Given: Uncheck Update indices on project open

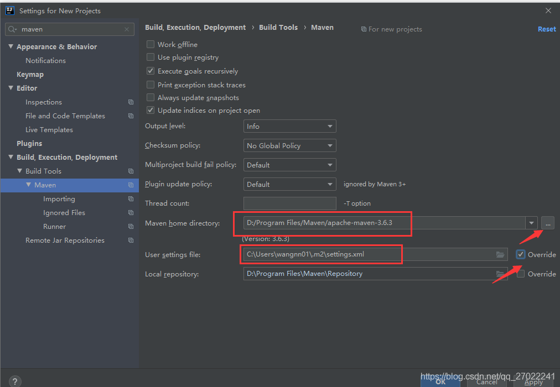Looking at the screenshot, I should coord(151,110).
